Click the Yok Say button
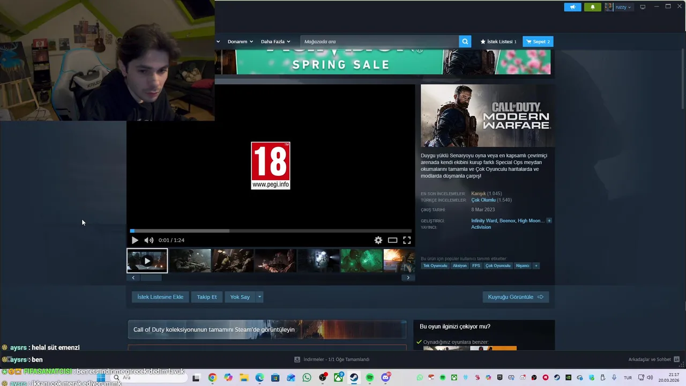The height and width of the screenshot is (386, 686). click(x=240, y=297)
